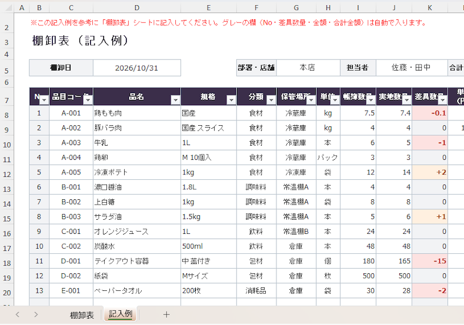The height and width of the screenshot is (325, 464).
Task: Go to next sheet arrow
Action: pos(36,314)
